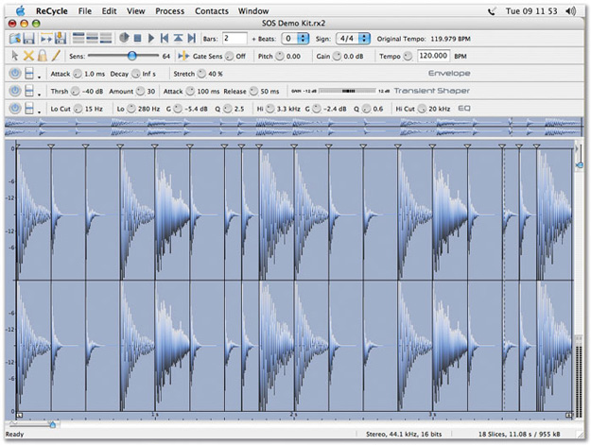Open a file with the folder icon
Screen dimensions: 591x445
pyautogui.click(x=15, y=39)
